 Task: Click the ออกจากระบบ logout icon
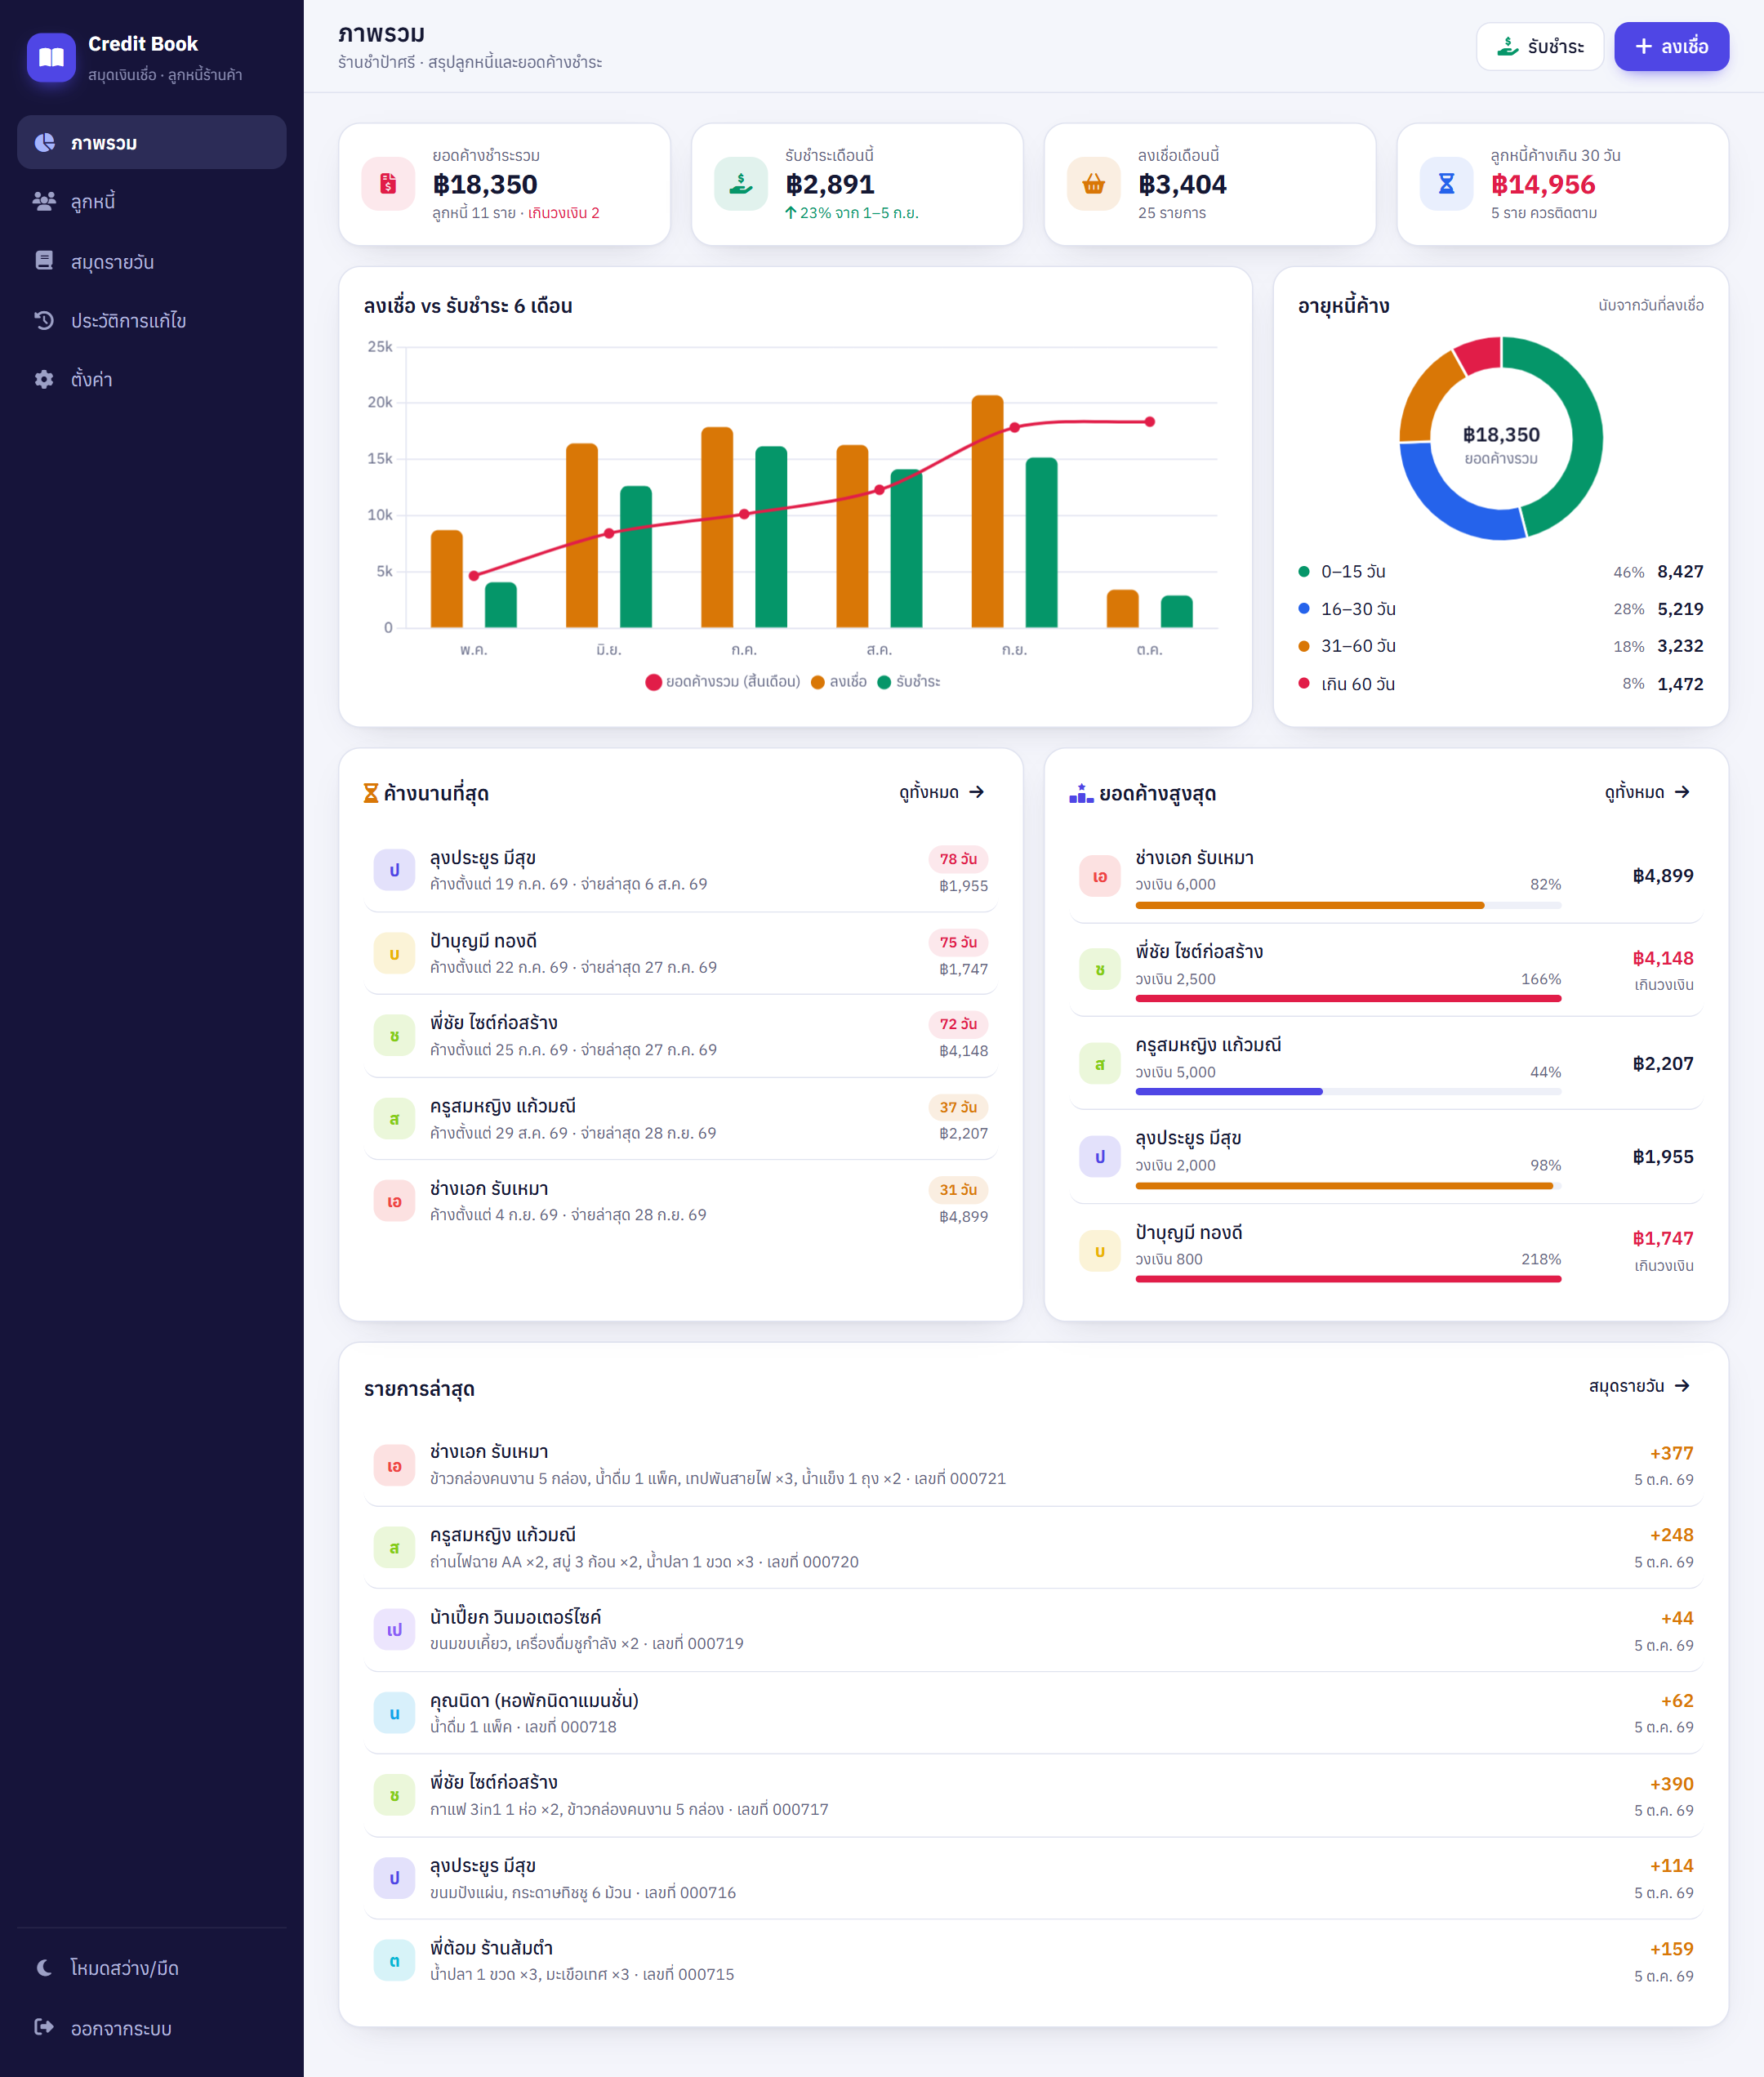[x=44, y=2027]
